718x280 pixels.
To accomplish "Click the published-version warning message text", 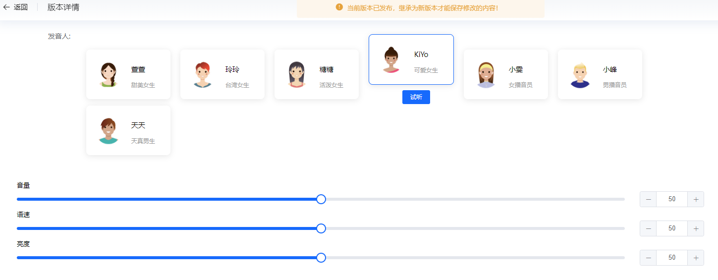I will 423,8.
